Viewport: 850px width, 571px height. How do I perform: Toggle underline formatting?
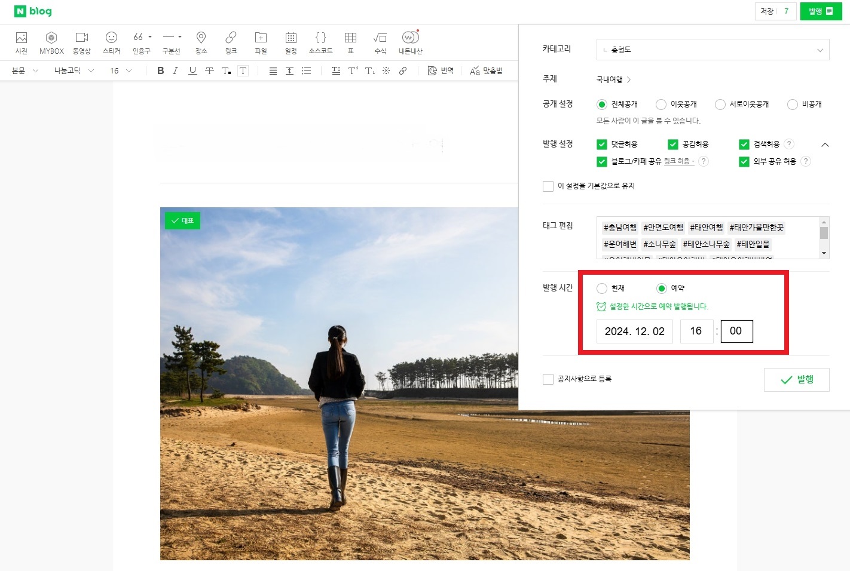click(192, 70)
